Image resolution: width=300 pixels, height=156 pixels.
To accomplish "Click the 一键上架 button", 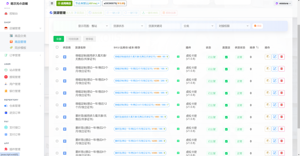I will pos(113,13).
